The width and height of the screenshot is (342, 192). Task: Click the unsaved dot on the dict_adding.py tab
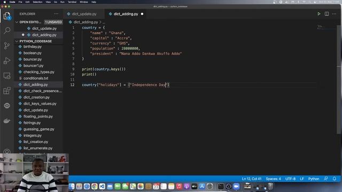pos(142,14)
